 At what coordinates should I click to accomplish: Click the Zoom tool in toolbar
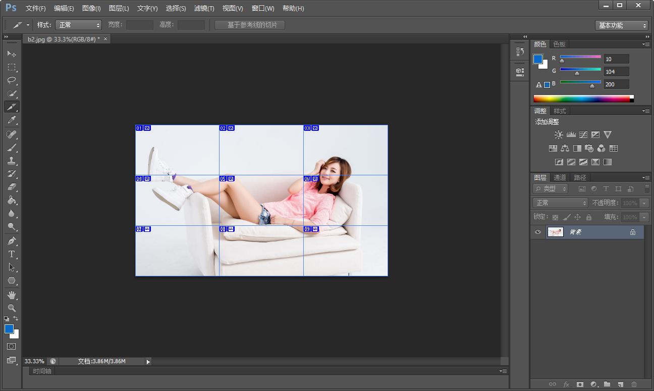pyautogui.click(x=12, y=308)
